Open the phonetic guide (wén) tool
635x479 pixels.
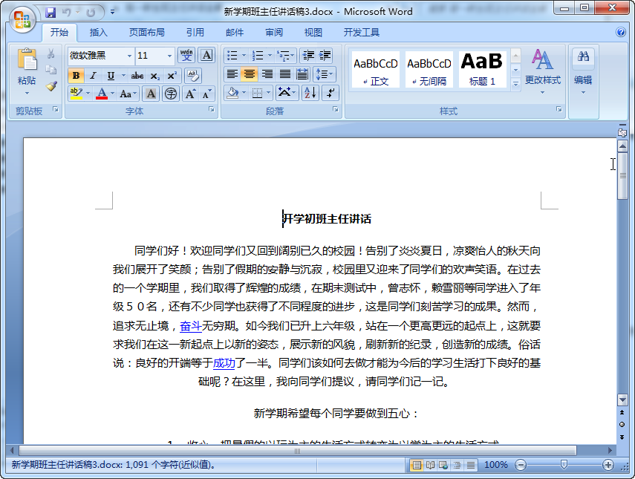(x=186, y=55)
